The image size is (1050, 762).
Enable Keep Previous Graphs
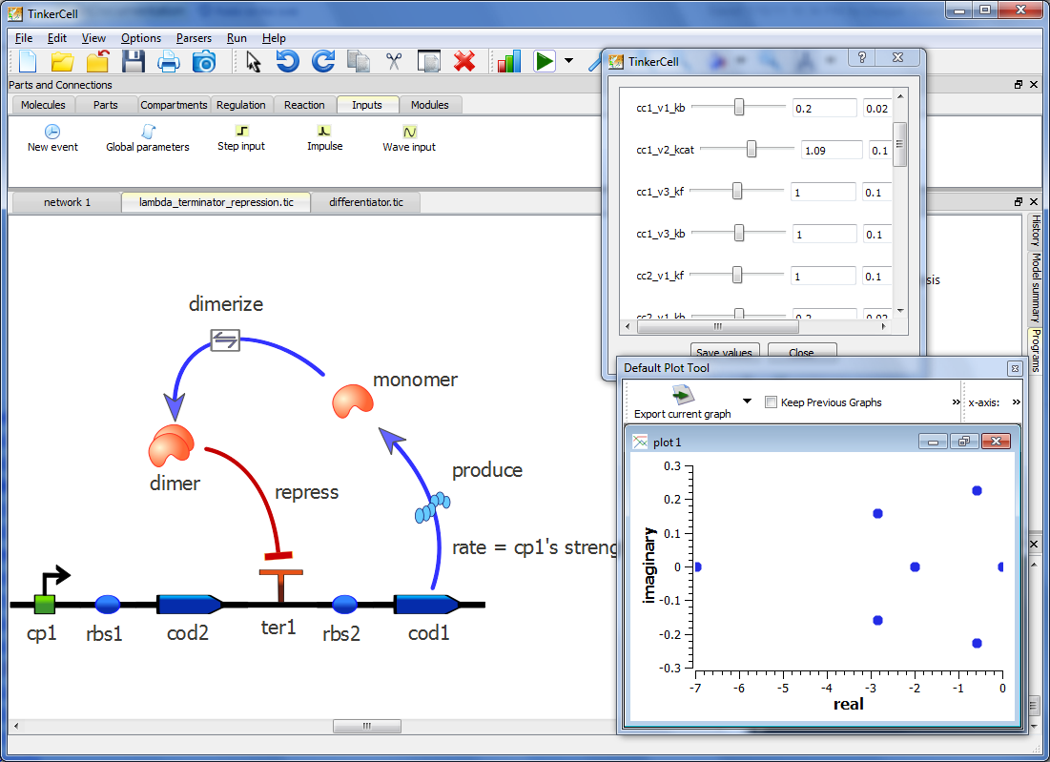(x=771, y=402)
